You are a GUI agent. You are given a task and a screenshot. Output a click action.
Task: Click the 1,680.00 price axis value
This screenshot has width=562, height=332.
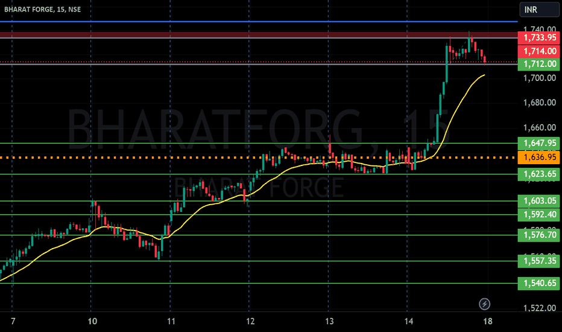540,103
